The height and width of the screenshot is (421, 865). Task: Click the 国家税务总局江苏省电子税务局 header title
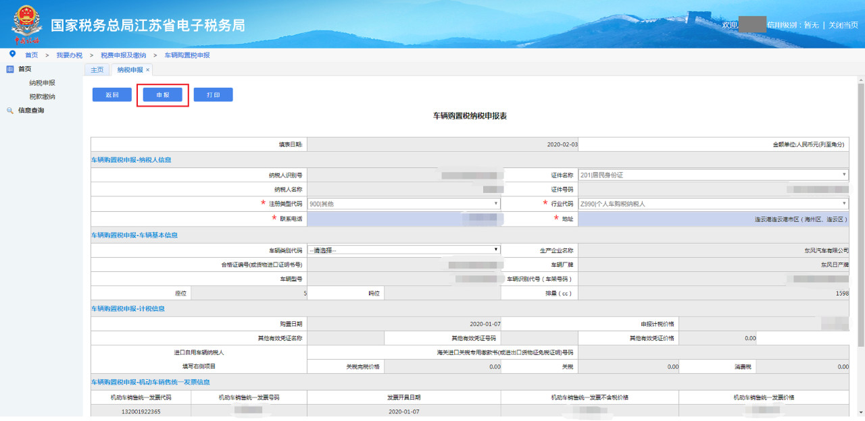click(148, 26)
